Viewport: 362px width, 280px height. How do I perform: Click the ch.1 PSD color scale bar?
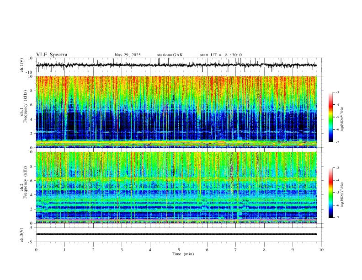pos(331,117)
